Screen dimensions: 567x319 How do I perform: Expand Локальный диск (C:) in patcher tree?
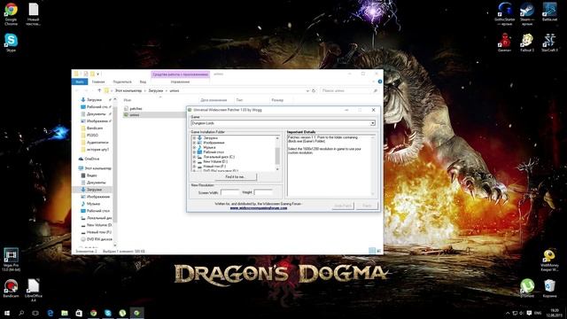pos(194,157)
